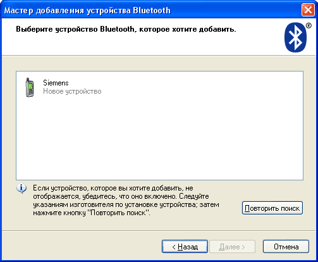
Task: Click the 'Новое устройство' status text
Action: pos(72,91)
